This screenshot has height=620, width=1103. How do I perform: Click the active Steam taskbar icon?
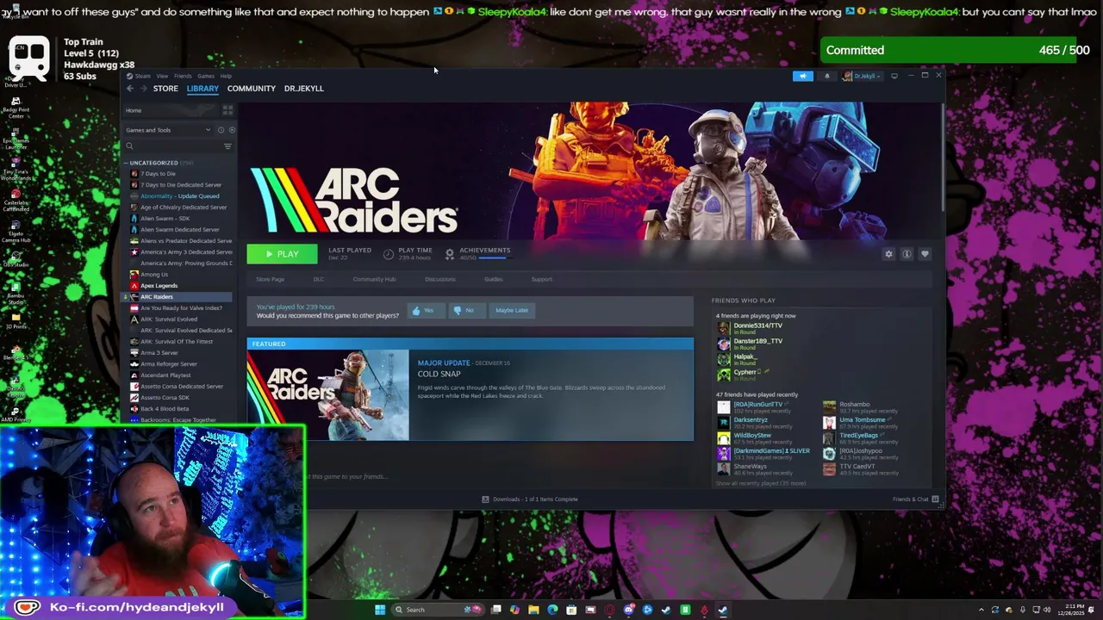pyautogui.click(x=723, y=610)
